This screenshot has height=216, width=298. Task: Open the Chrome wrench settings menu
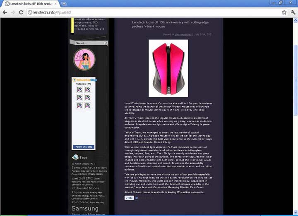point(293,12)
